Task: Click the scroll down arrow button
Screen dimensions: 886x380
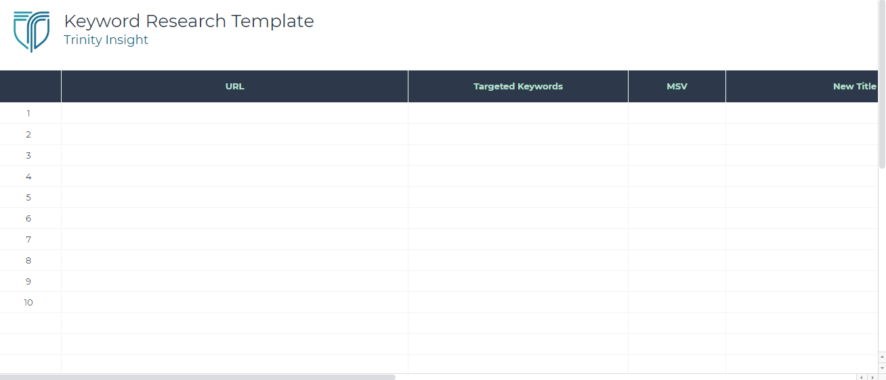Action: 882,368
